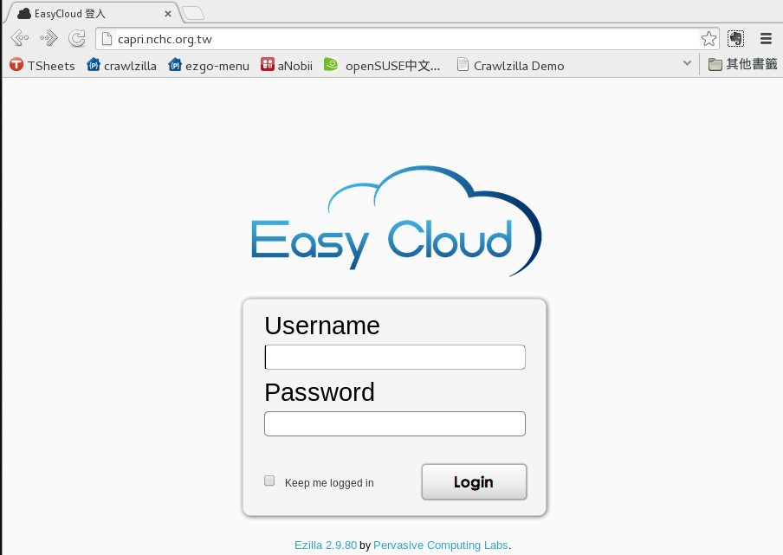The width and height of the screenshot is (783, 555).
Task: Click the Easy Cloud logo
Action: (397, 221)
